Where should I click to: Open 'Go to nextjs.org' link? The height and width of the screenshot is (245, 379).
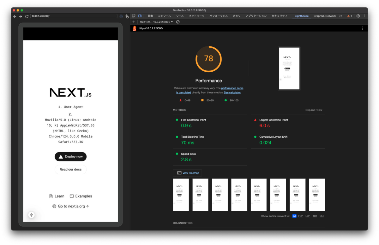[70, 206]
